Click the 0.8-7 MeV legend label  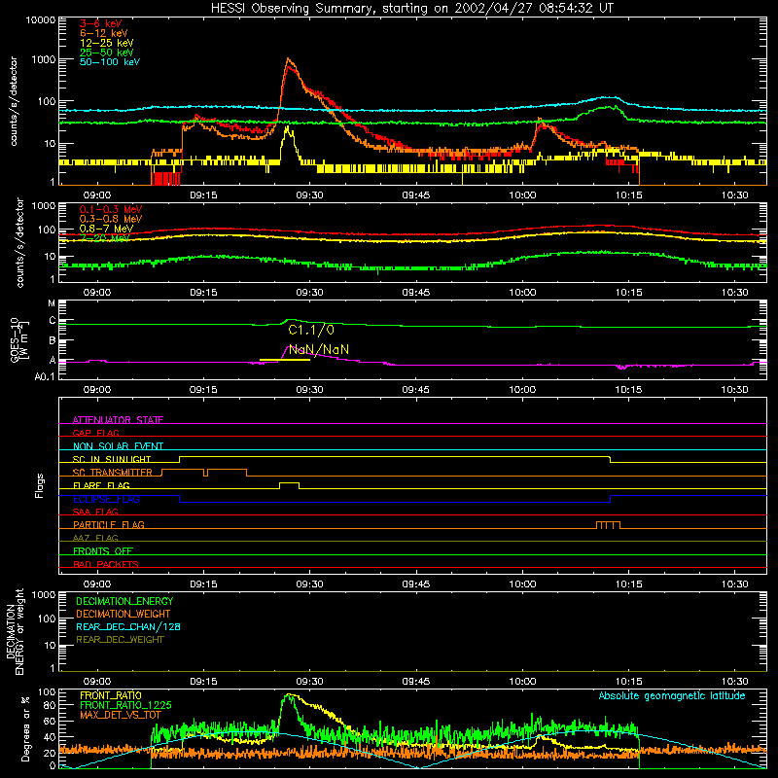point(106,229)
